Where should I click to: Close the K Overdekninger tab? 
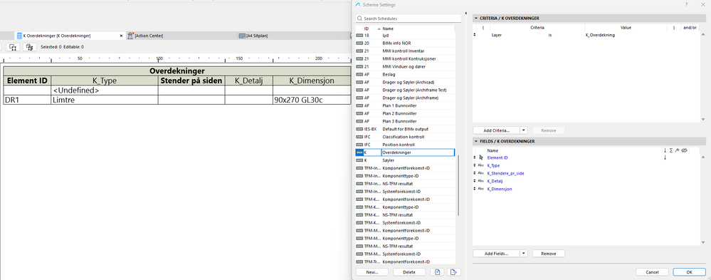[121, 36]
